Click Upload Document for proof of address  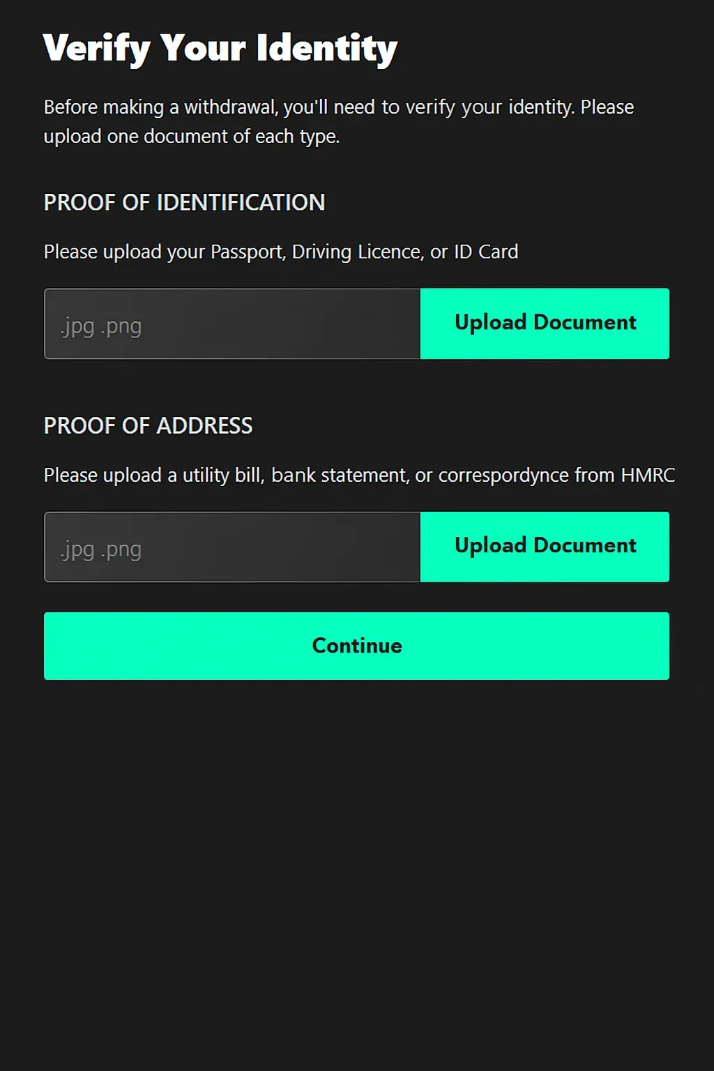545,547
